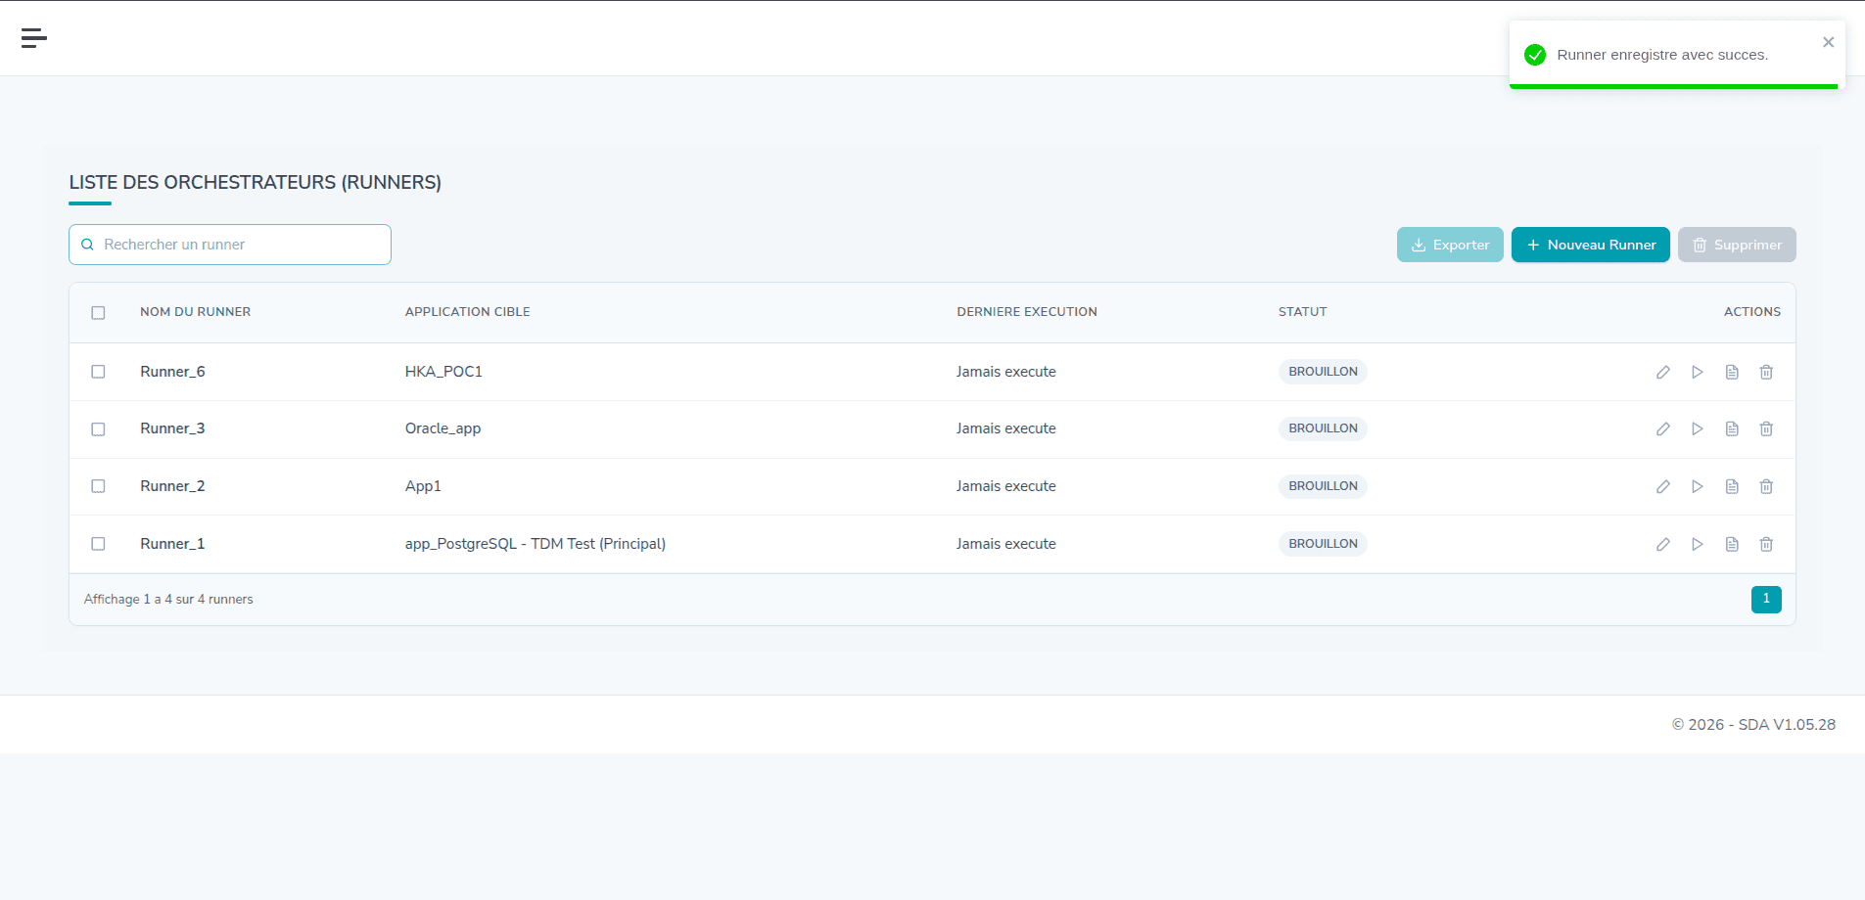Run Runner_6 with the play icon
This screenshot has width=1865, height=900.
tap(1698, 372)
